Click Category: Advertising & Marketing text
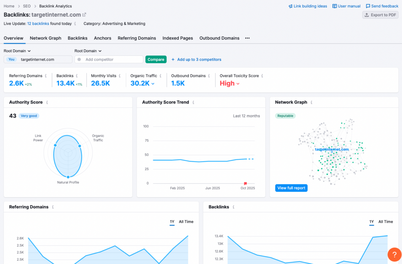Screen dimensions: 402x264 pos(114,24)
